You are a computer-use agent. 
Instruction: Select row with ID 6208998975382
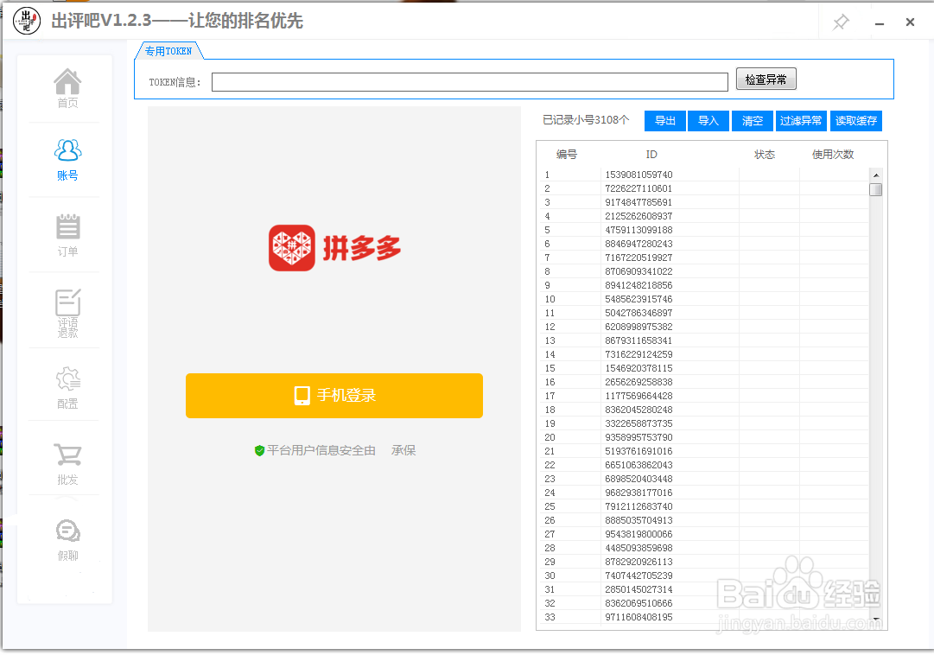[704, 327]
